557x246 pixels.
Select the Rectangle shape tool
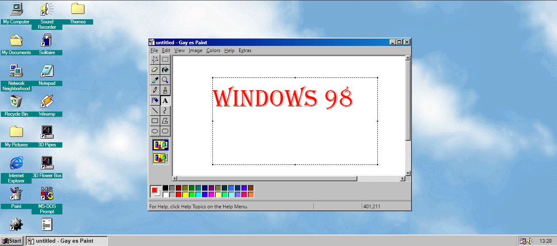[155, 121]
